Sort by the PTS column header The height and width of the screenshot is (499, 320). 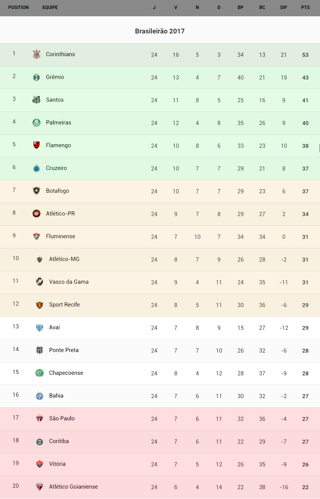(x=305, y=8)
